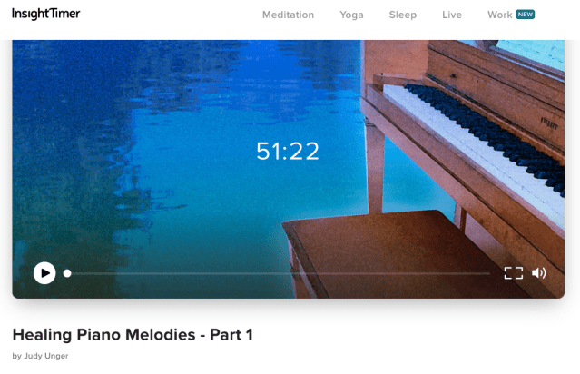
Task: Open the Sleep navigation item
Action: [x=402, y=15]
